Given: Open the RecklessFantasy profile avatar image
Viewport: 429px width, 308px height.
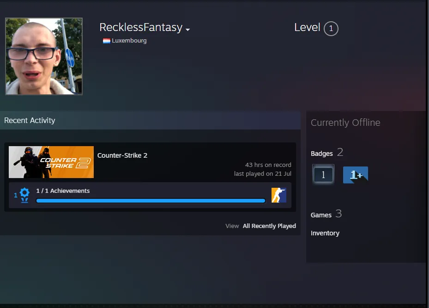Looking at the screenshot, I should tap(44, 56).
